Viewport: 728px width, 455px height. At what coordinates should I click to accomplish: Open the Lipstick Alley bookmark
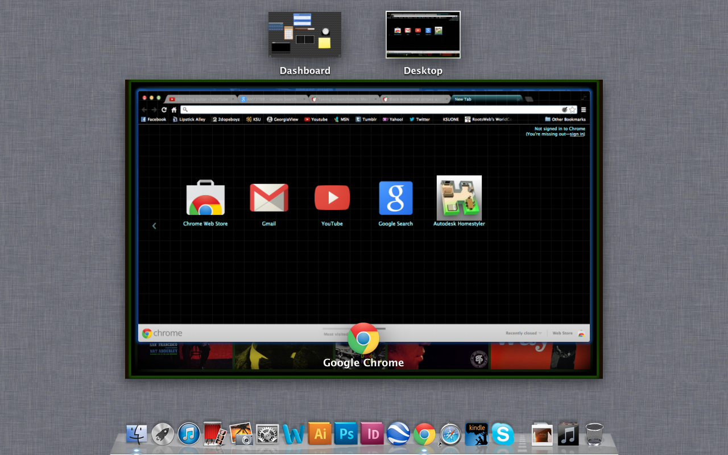(x=189, y=119)
